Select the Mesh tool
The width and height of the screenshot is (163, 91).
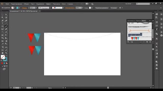(x=3, y=41)
